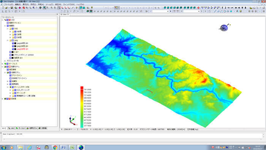Create a new file with blank page icon
Image resolution: width=266 pixels, height=150 pixels.
[x=3, y=8]
